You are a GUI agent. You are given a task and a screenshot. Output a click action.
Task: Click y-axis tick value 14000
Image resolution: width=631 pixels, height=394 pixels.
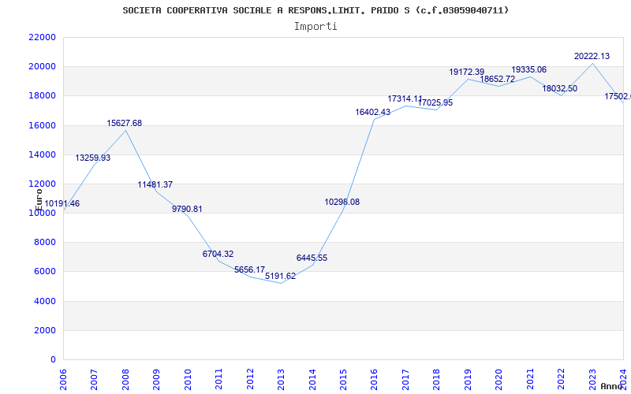click(43, 154)
